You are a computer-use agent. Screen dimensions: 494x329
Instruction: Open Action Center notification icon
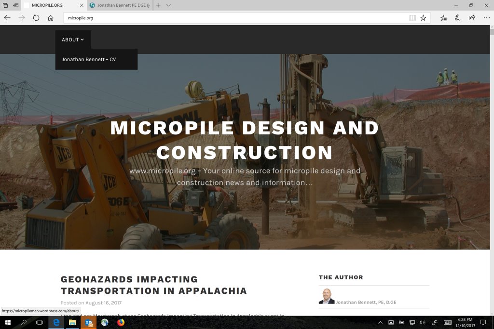[x=483, y=323]
